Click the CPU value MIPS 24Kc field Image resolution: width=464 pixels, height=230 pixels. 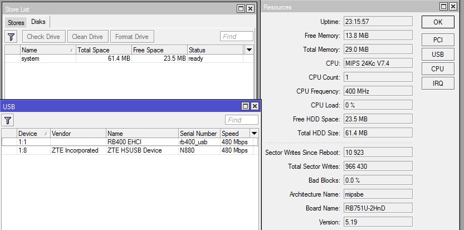[x=378, y=63]
